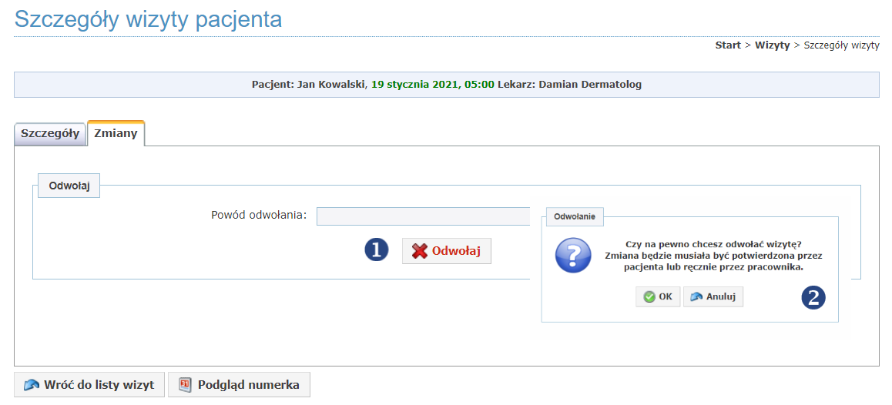
Task: Click the patient info bar with Jan Kowalski
Action: pos(447,85)
